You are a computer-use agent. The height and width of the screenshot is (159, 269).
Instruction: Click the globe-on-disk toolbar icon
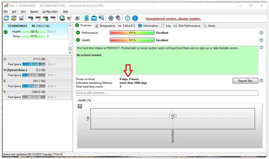click(62, 18)
